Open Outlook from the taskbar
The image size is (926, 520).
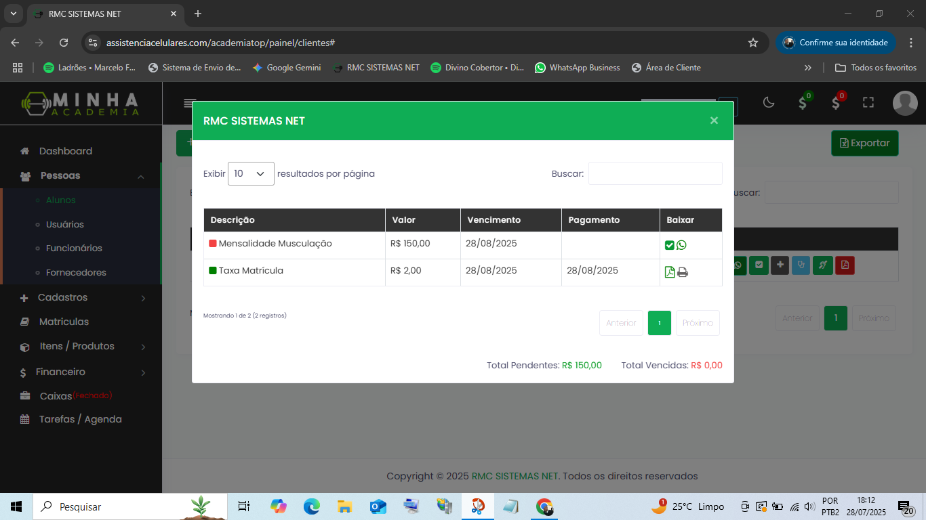point(378,506)
